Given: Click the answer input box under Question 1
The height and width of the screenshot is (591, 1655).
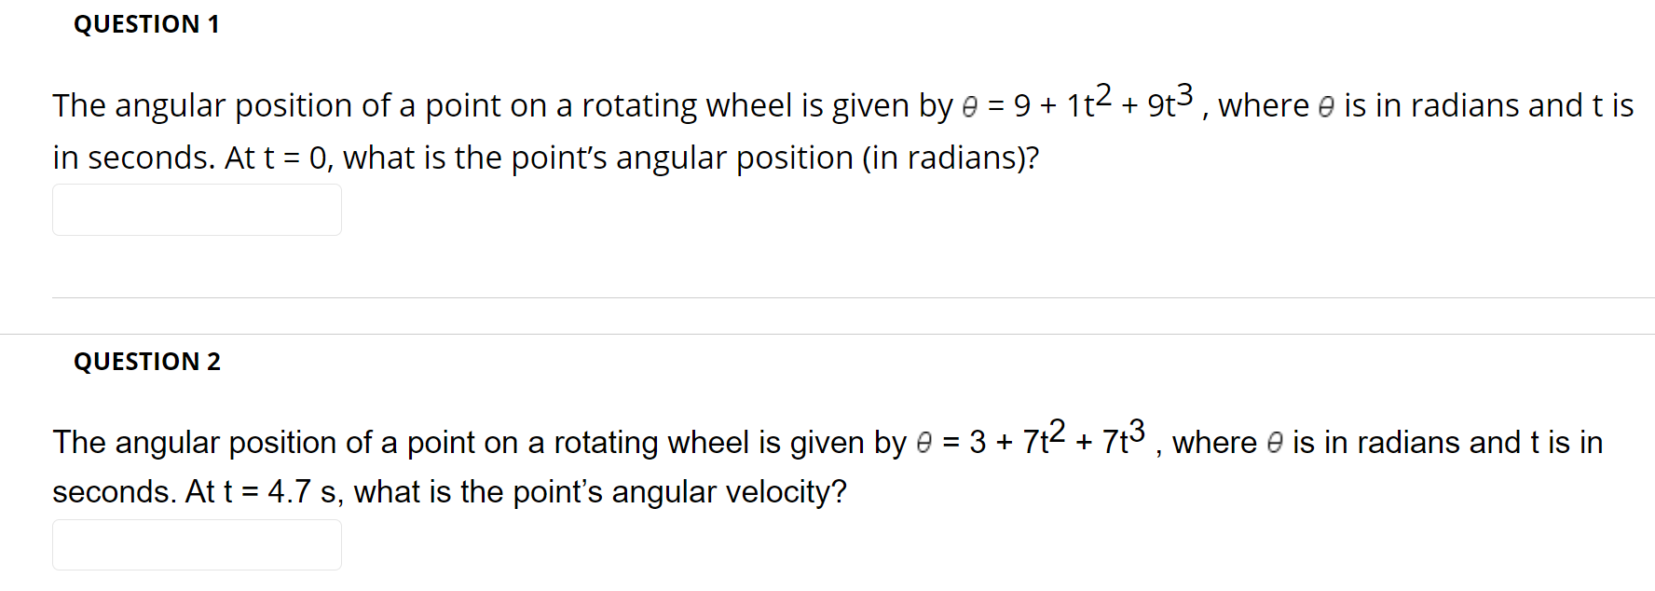Looking at the screenshot, I should (196, 210).
